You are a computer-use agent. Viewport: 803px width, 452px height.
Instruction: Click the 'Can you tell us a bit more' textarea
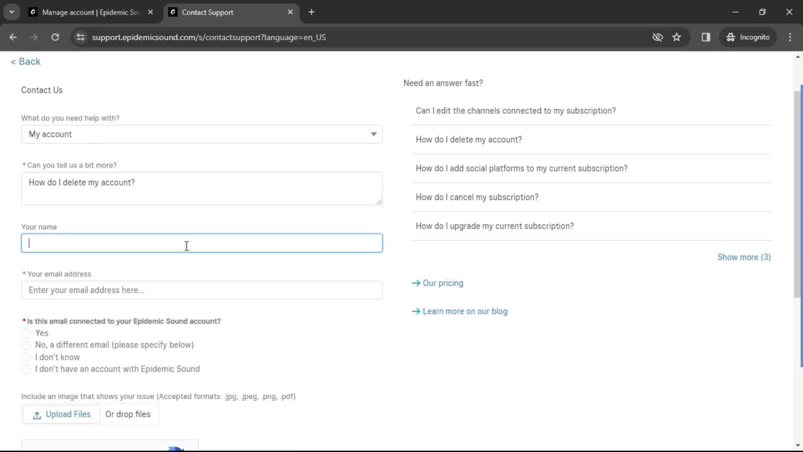202,189
